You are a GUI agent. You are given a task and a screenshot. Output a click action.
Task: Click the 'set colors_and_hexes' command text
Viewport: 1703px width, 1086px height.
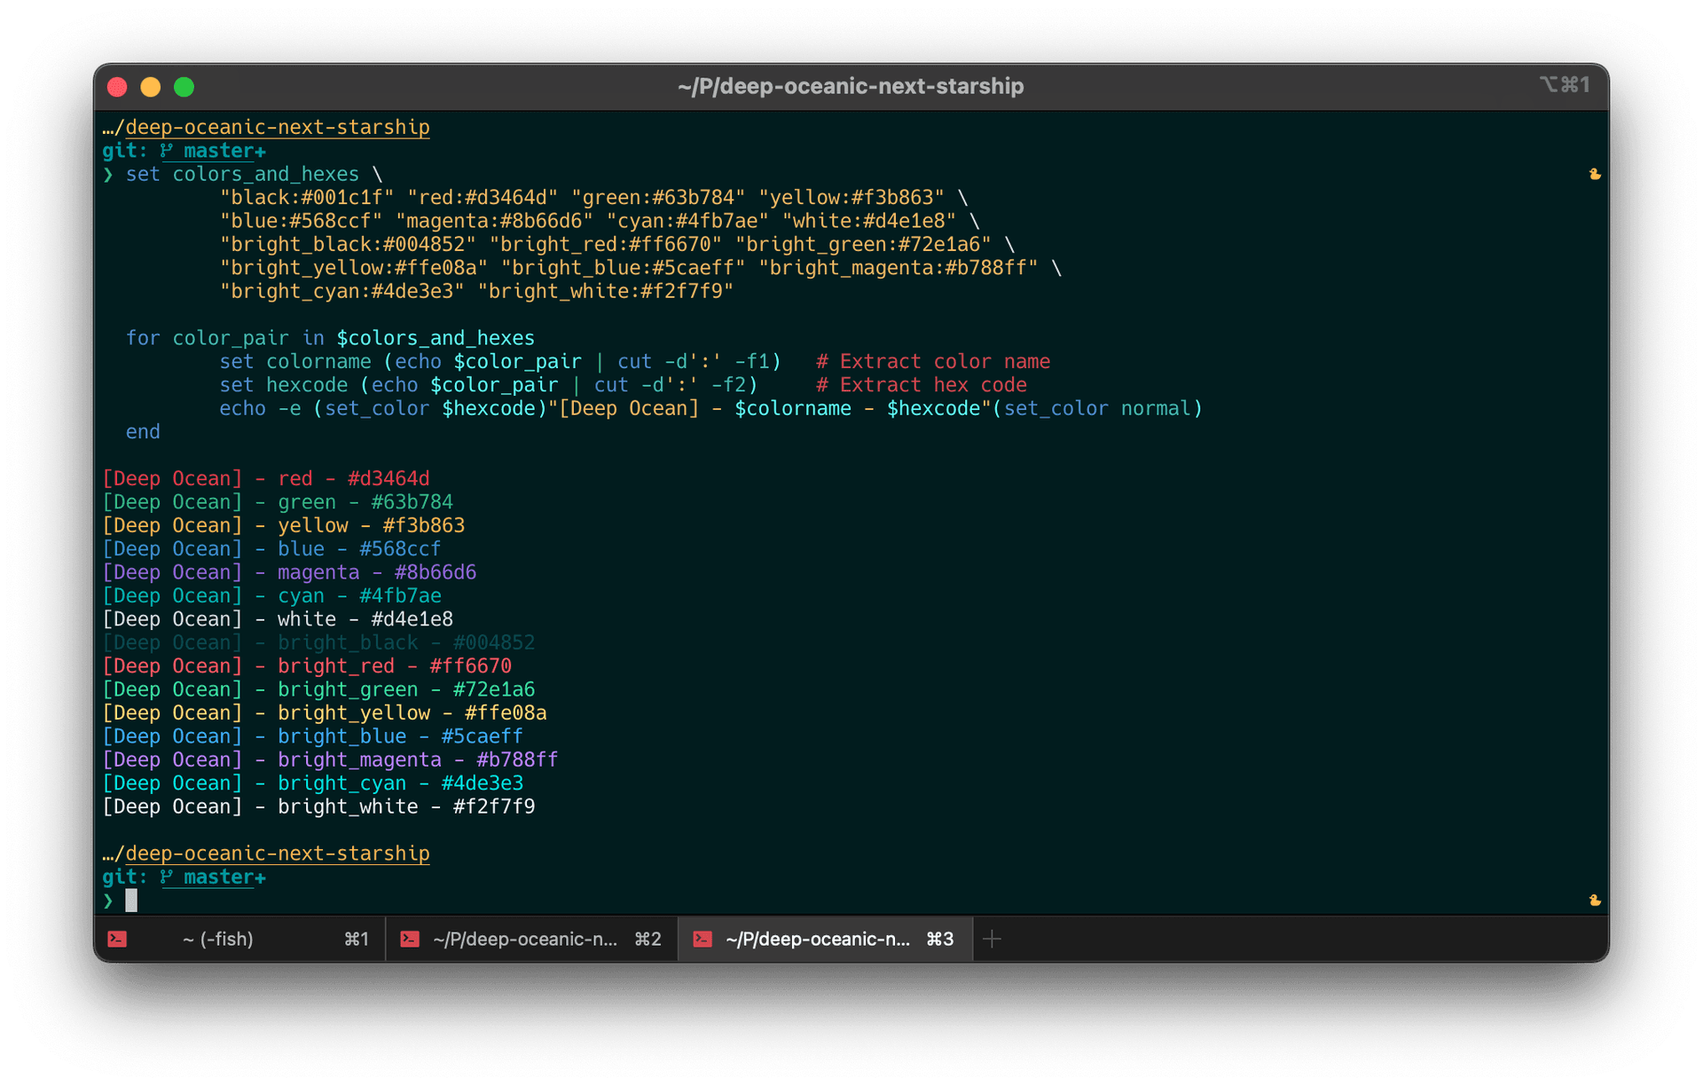[242, 174]
